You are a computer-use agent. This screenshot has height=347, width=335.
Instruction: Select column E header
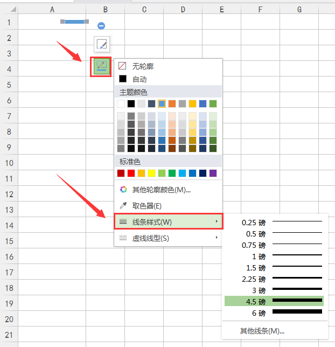[221, 10]
